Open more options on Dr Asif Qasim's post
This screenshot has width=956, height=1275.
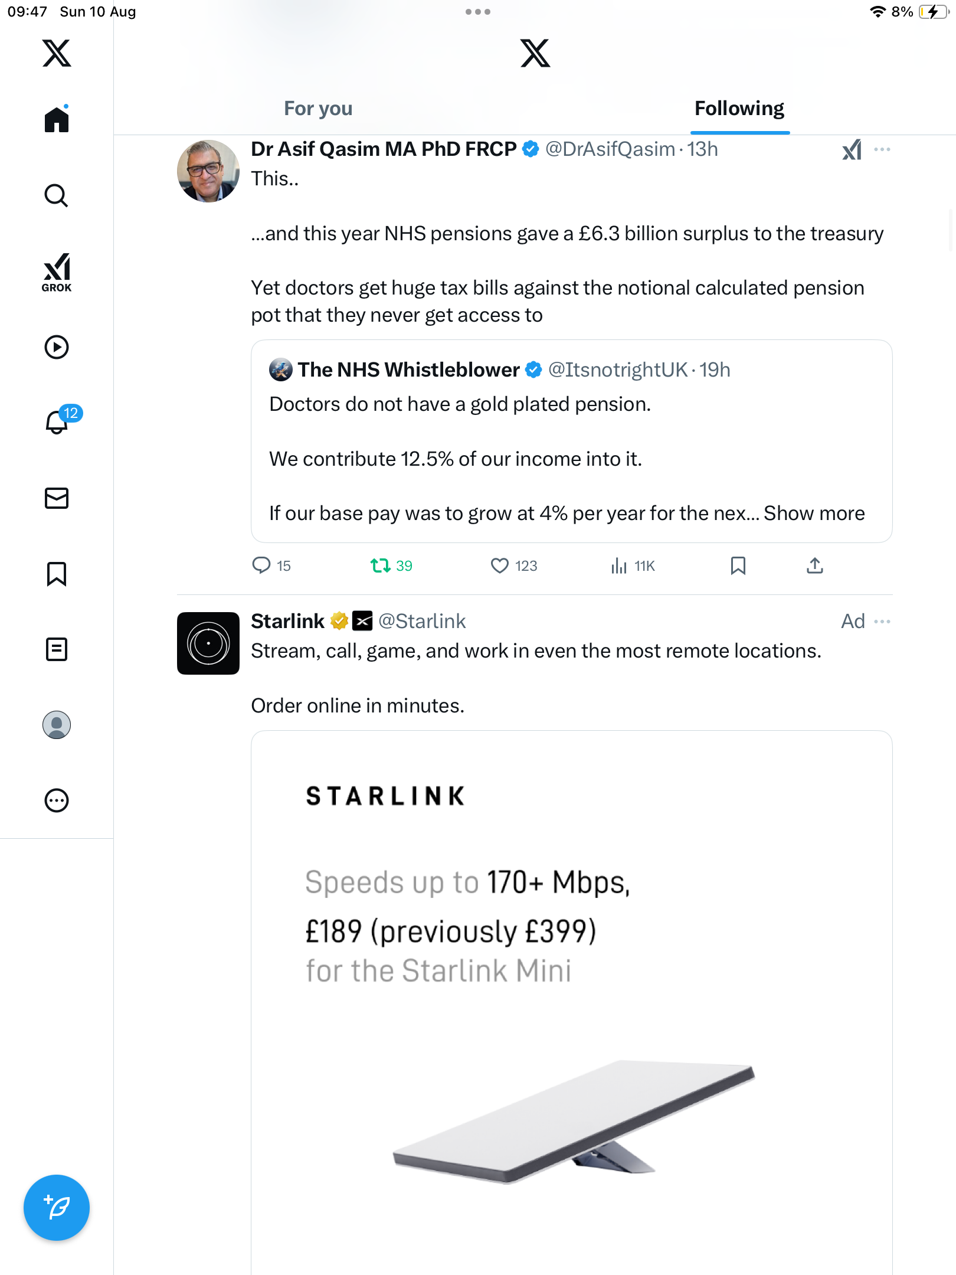coord(882,149)
